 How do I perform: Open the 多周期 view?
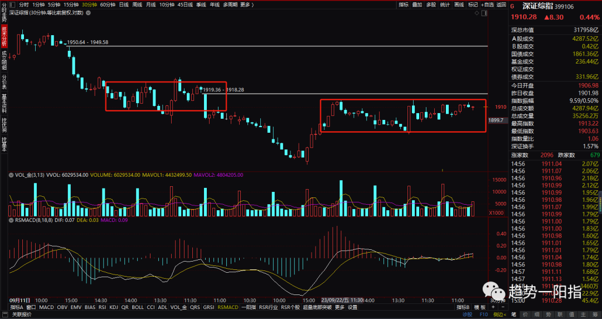[x=230, y=4]
